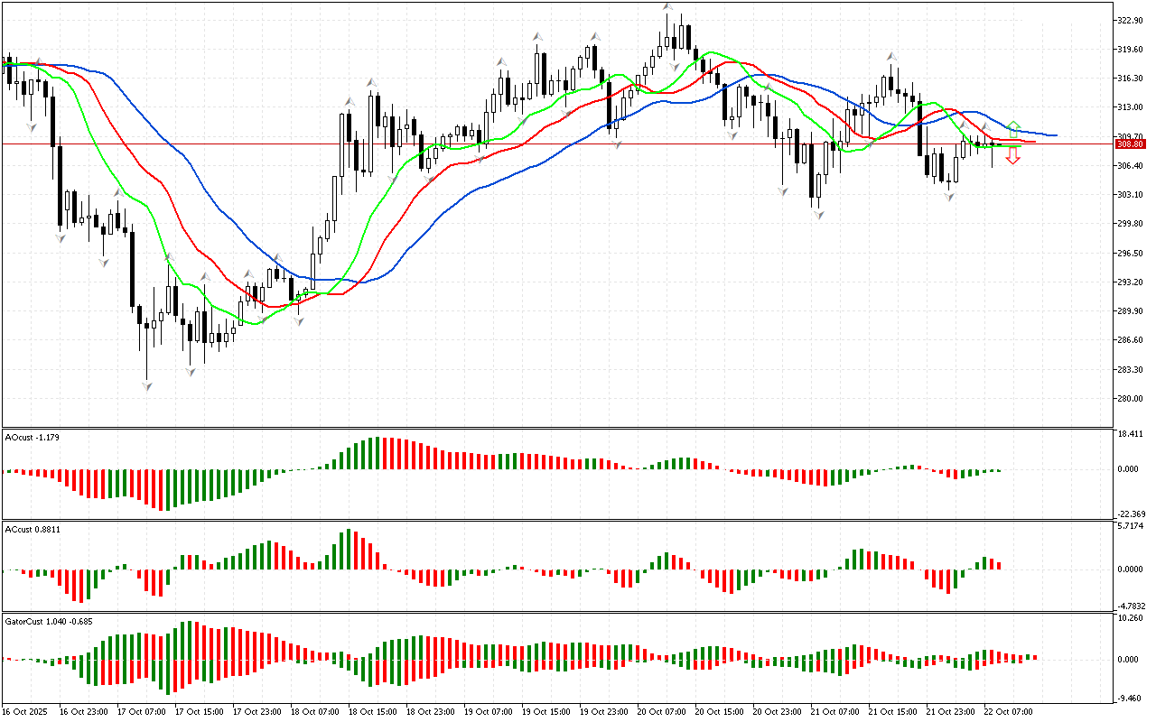The width and height of the screenshot is (1156, 722).
Task: Select the up fractal above the highest candle
Action: tap(668, 7)
